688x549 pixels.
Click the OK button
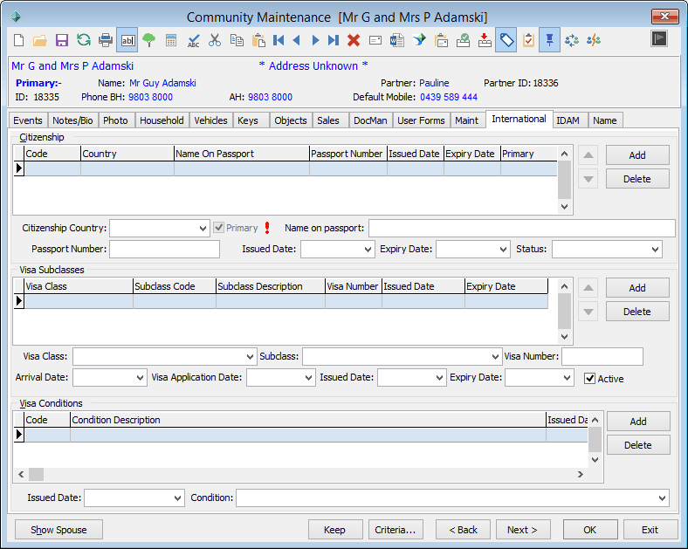[x=590, y=530]
